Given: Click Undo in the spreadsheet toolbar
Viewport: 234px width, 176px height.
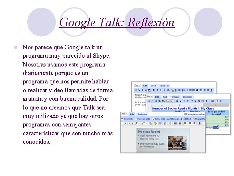Looking at the screenshot, I should pyautogui.click(x=149, y=101).
